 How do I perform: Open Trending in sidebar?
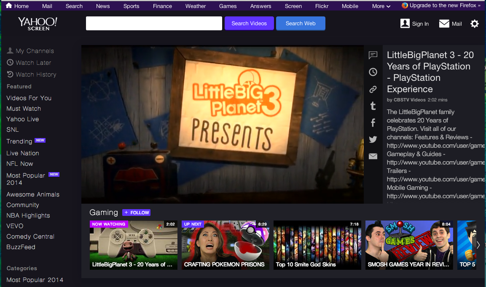pos(19,141)
